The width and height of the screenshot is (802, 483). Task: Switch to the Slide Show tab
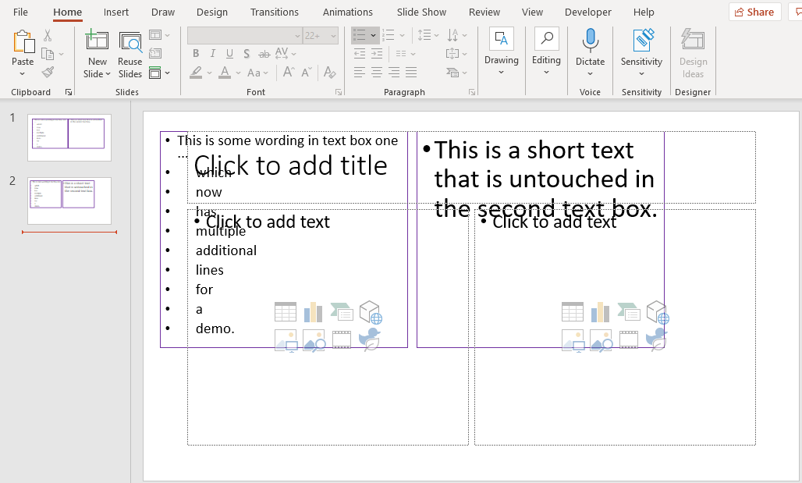[x=421, y=12]
